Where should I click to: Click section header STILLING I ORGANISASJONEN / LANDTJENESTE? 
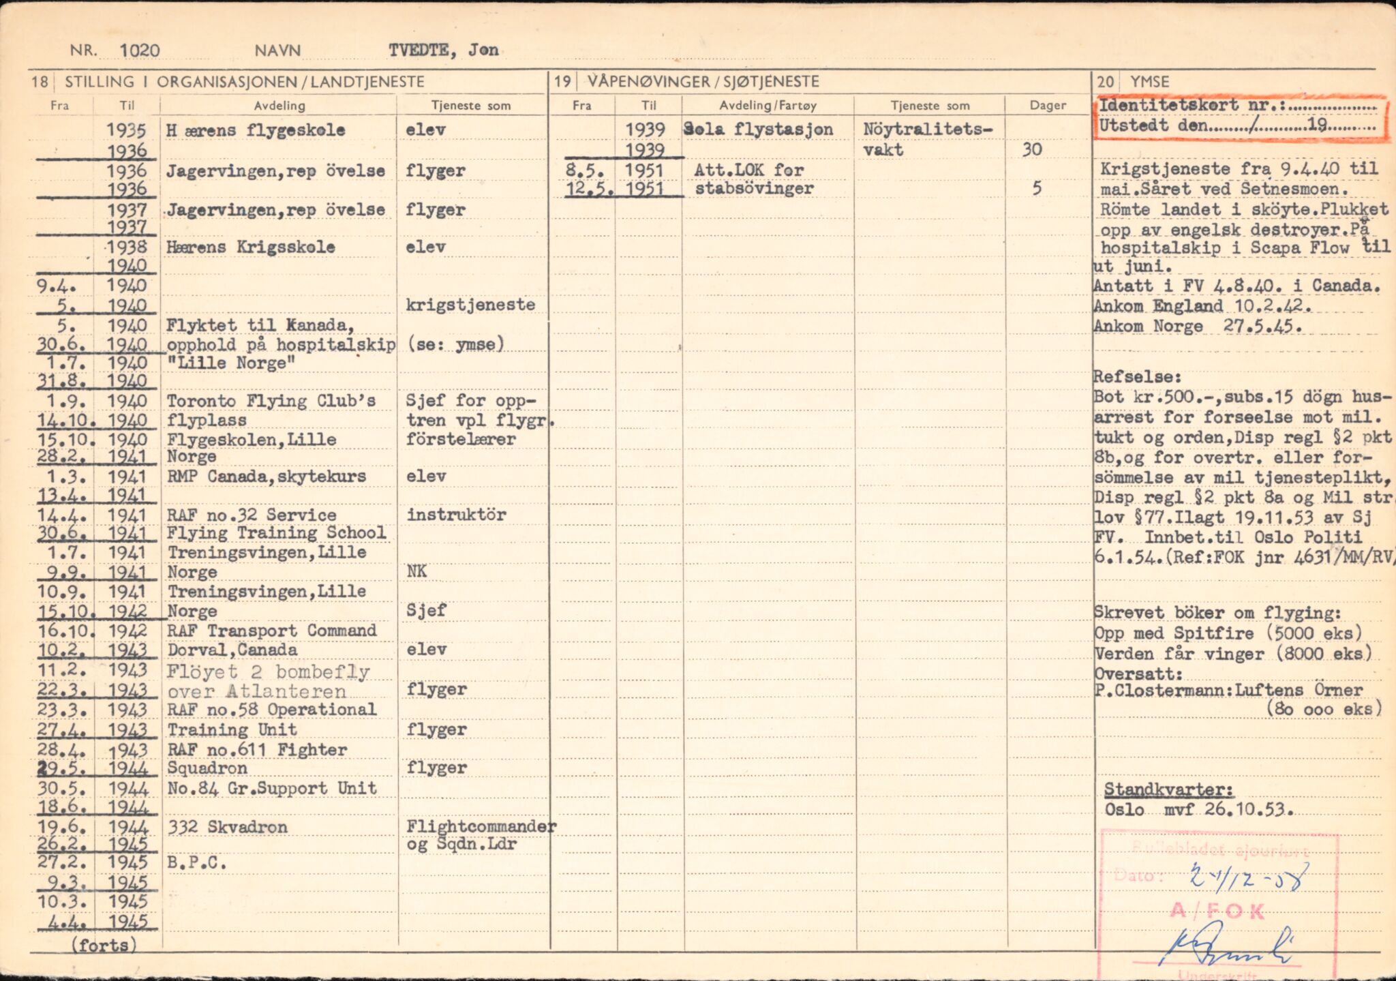(x=245, y=82)
